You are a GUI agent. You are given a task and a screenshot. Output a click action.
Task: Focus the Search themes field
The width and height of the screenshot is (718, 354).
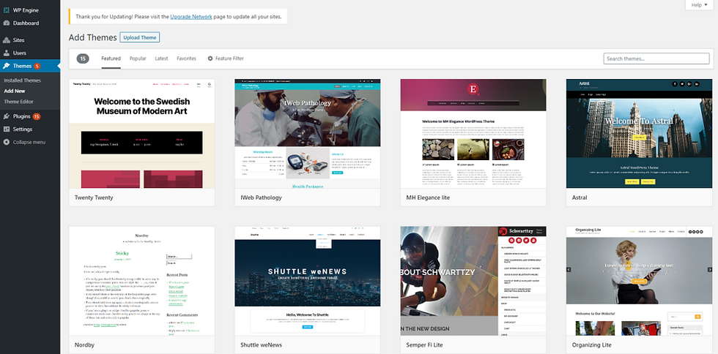coord(656,59)
